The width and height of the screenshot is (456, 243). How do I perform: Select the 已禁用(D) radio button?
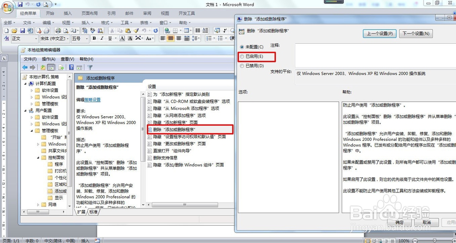pyautogui.click(x=242, y=66)
